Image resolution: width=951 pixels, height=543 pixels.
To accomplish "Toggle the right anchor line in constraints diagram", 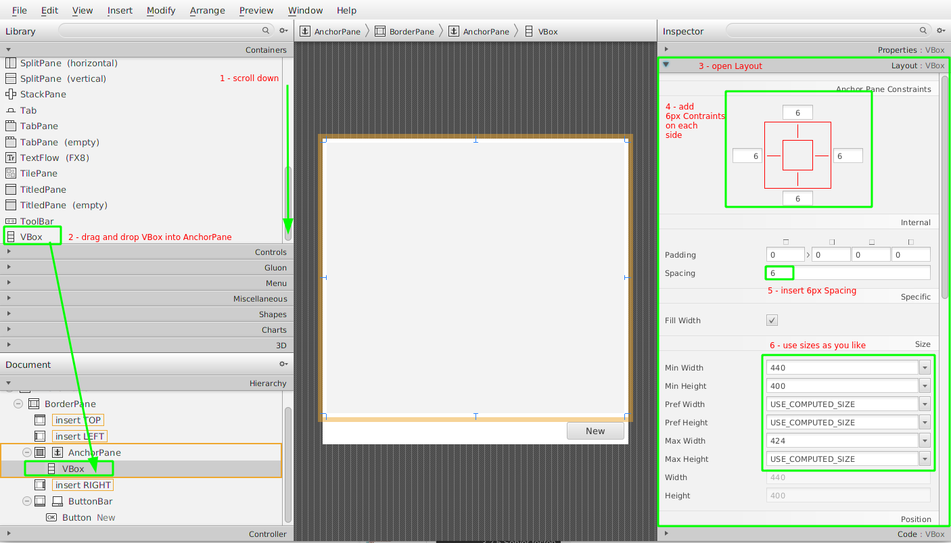I will pos(821,156).
